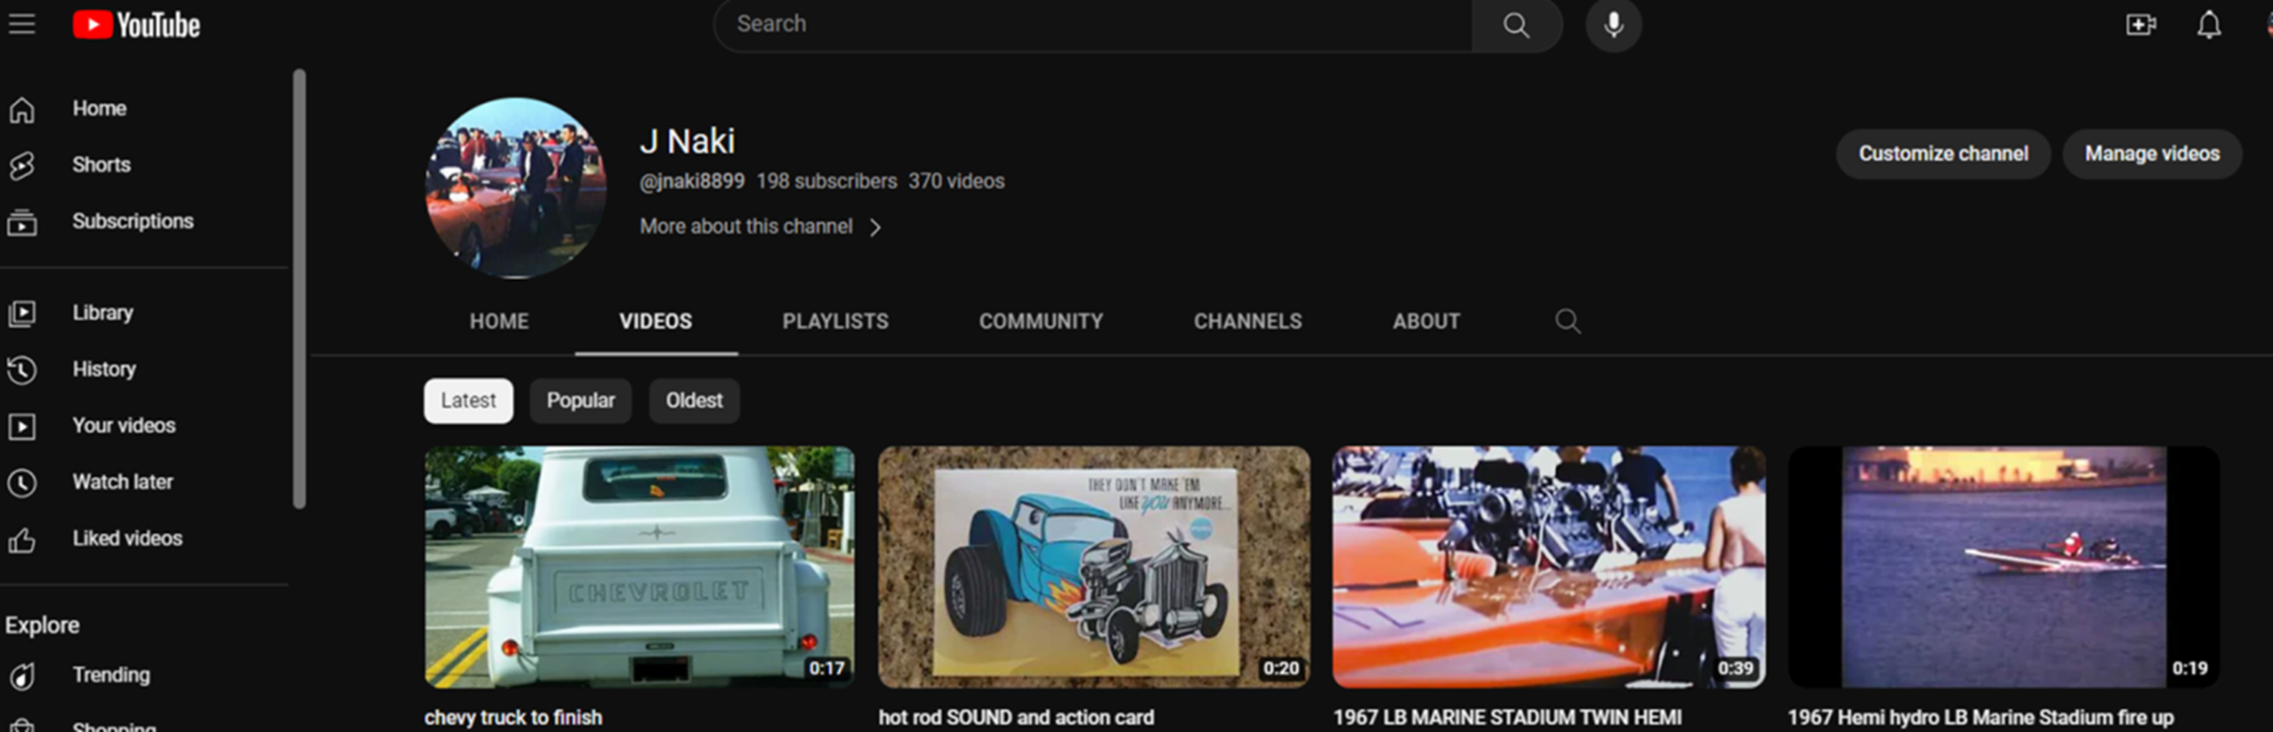The height and width of the screenshot is (732, 2273).
Task: Click the Customize channel button
Action: tap(1942, 154)
